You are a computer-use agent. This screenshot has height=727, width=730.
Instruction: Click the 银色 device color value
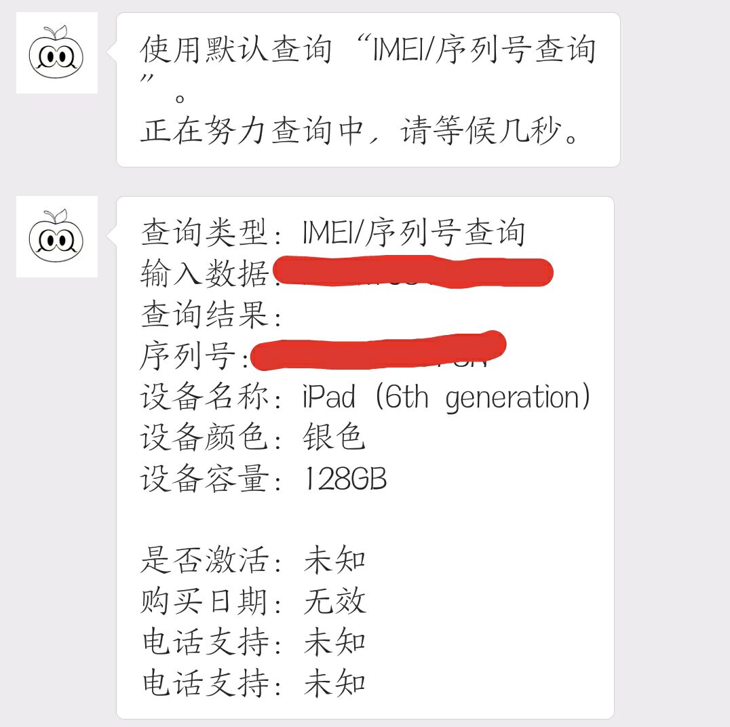tap(334, 438)
